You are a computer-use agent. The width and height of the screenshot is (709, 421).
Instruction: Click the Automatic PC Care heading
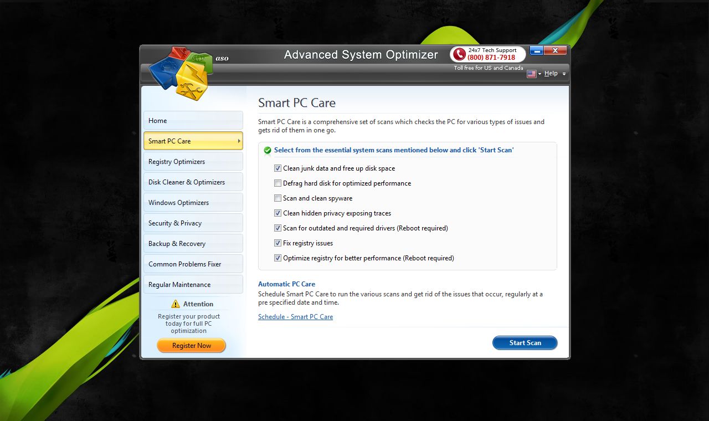pos(286,284)
